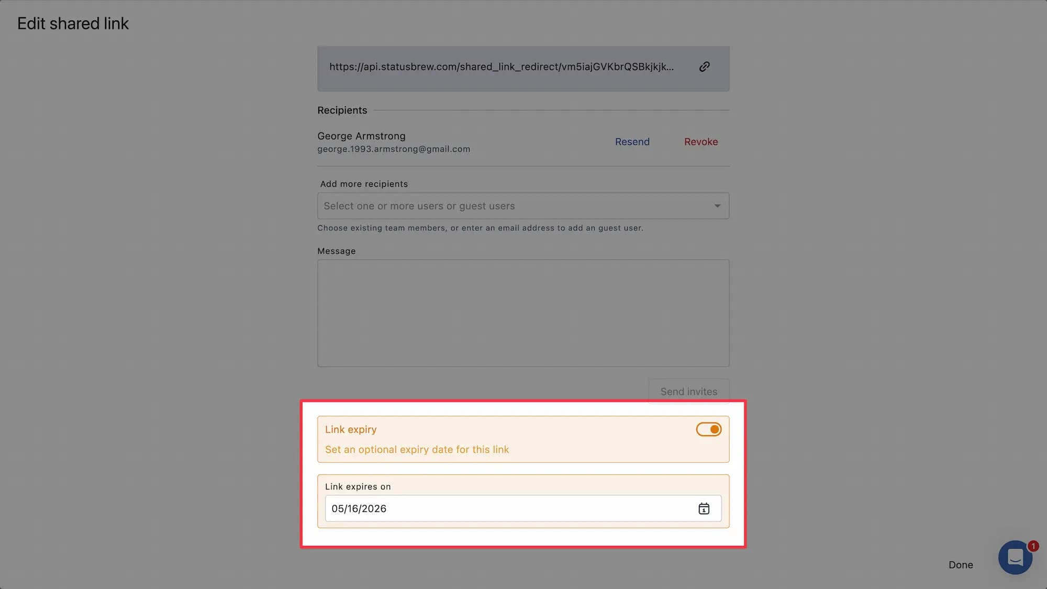Click the 'Add more recipients' label
Screen dimensions: 1047x589
[x=364, y=184]
